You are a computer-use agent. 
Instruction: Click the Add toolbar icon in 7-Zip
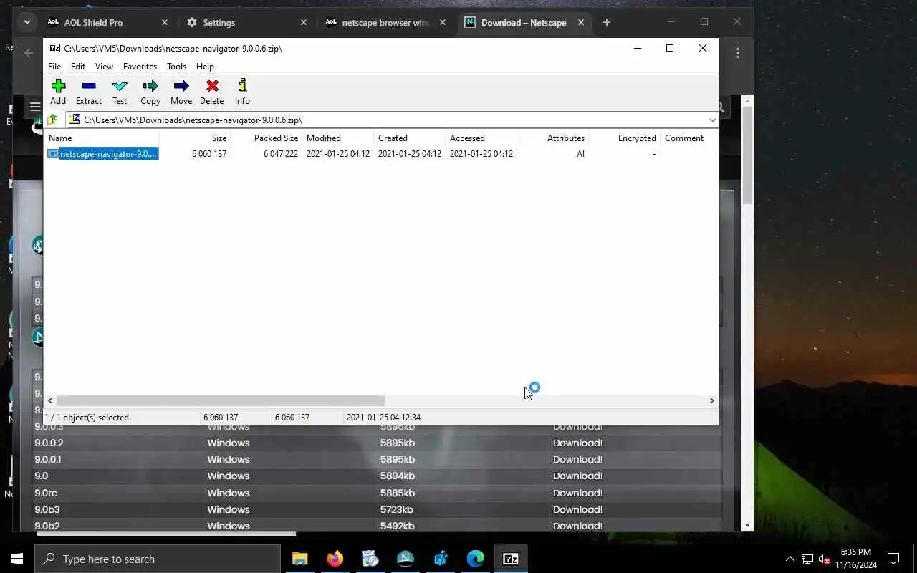coord(58,92)
